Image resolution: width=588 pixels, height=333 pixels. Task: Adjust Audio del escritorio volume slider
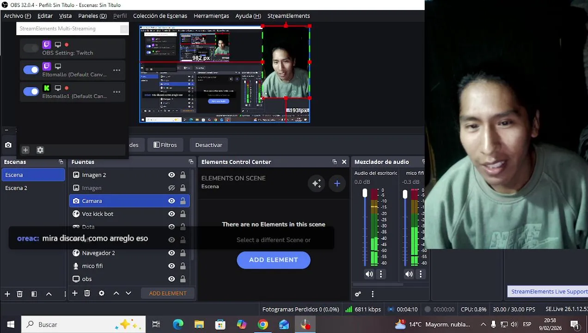tap(365, 193)
